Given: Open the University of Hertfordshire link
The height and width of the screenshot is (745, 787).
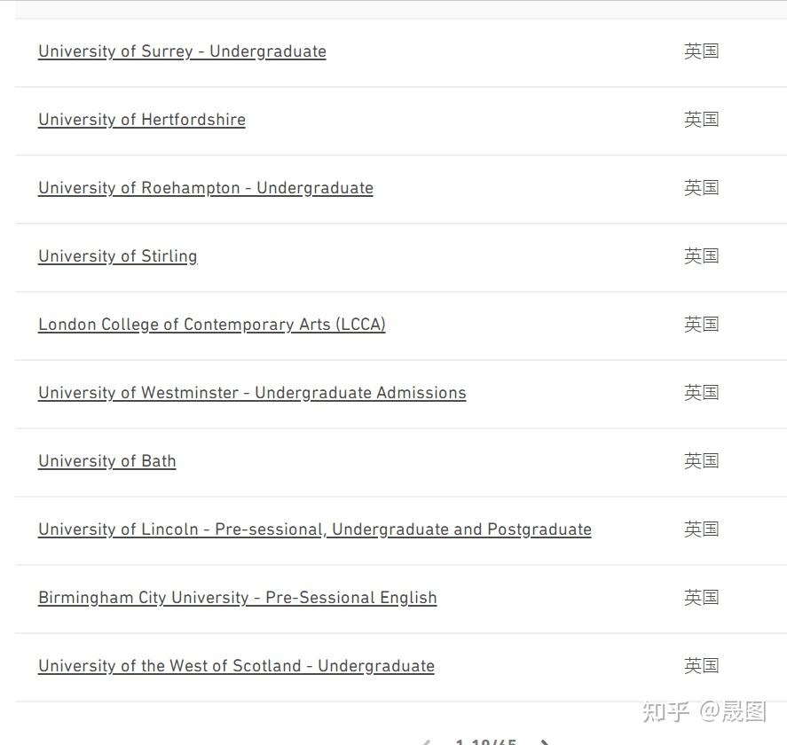Looking at the screenshot, I should coord(142,120).
